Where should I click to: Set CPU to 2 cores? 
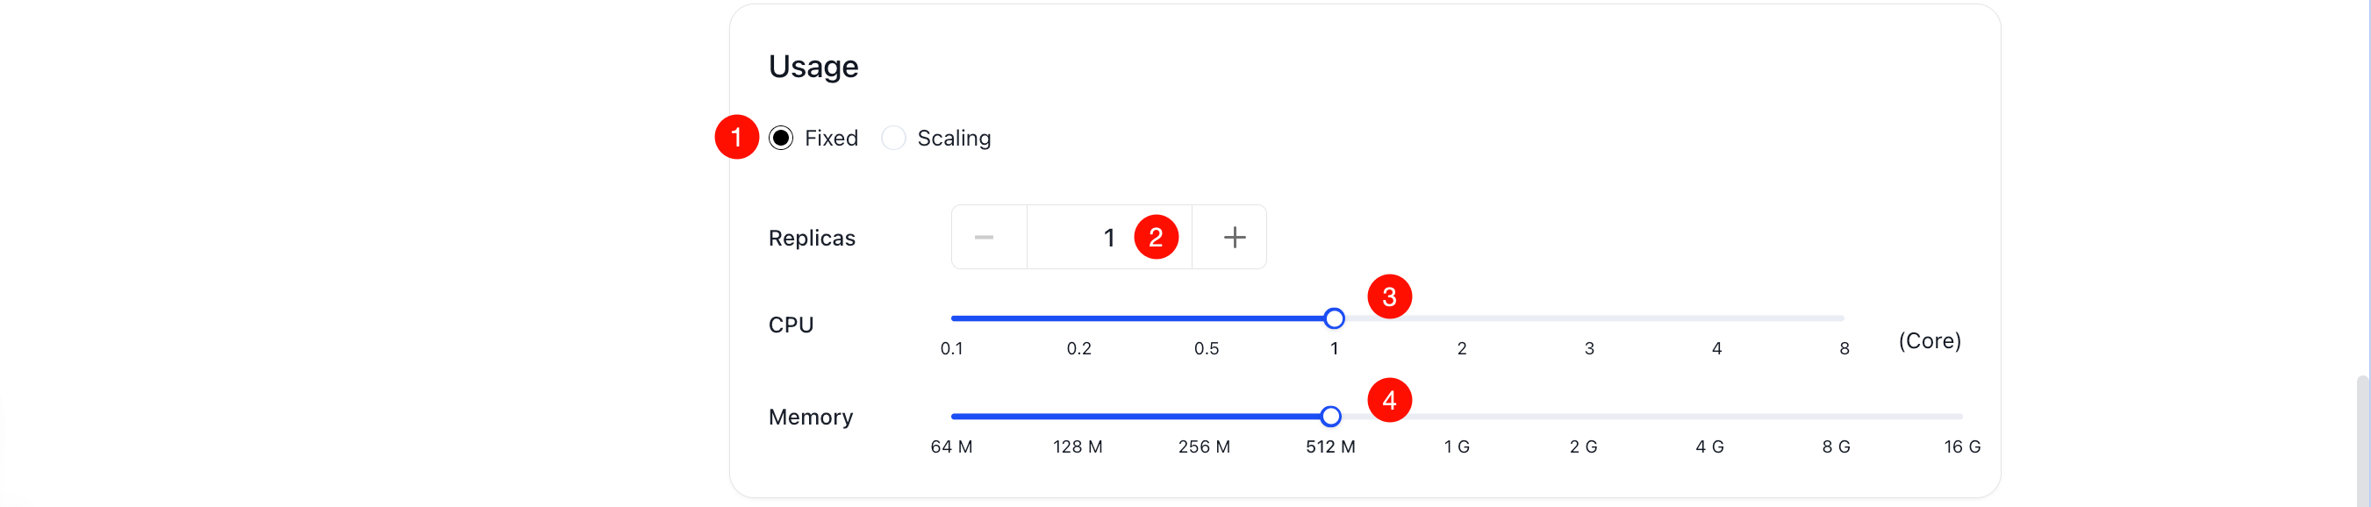1462,318
